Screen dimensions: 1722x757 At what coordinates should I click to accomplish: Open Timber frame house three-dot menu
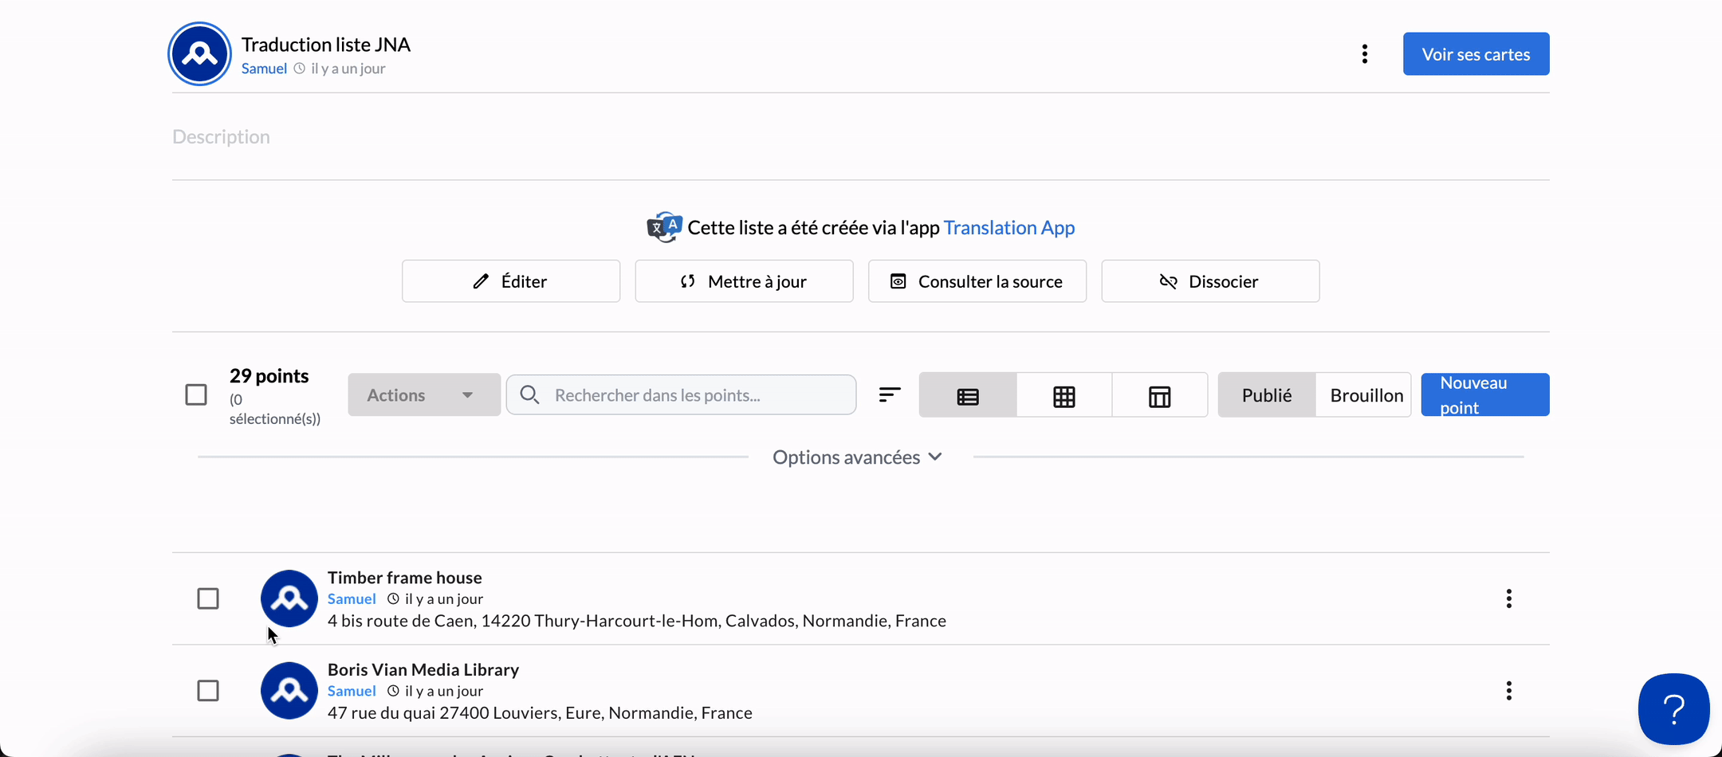1508,598
